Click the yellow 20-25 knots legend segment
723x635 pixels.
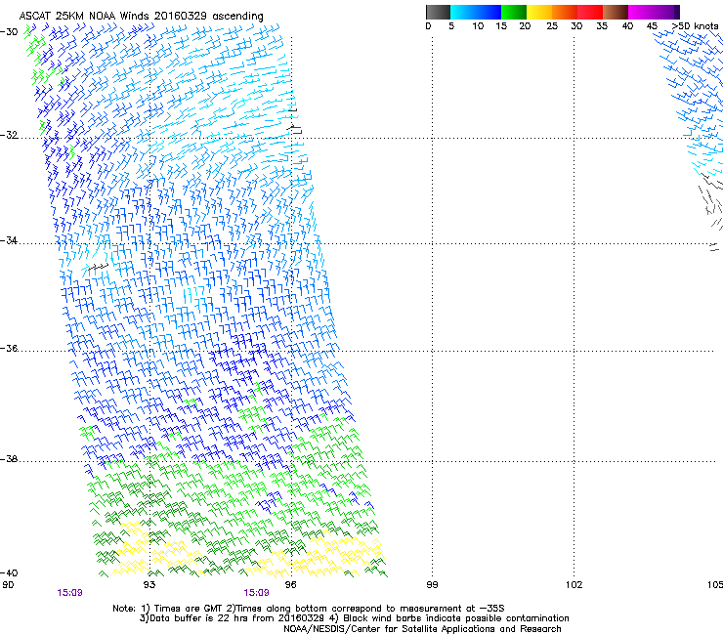tap(539, 12)
